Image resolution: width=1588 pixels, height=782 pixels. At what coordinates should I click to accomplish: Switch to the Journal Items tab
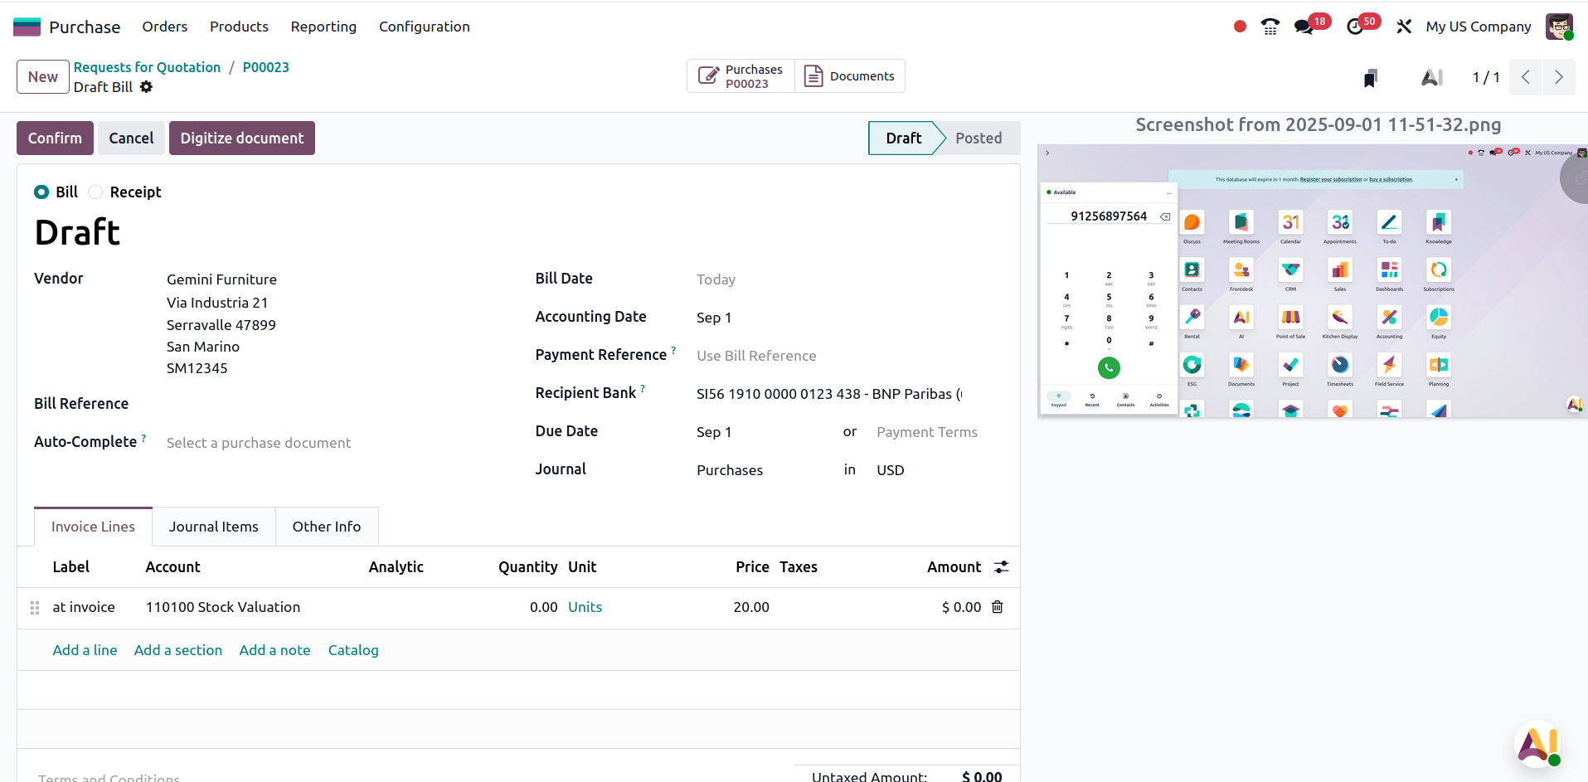coord(213,527)
